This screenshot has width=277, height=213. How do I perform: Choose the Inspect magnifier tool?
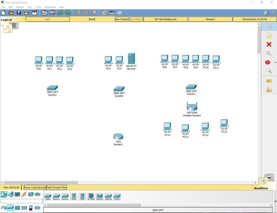269,54
